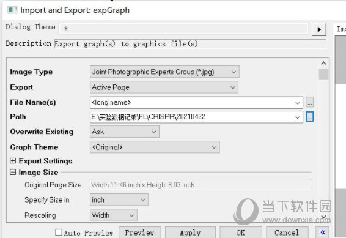Open the File Name(s) dropdown arrow

pos(298,103)
